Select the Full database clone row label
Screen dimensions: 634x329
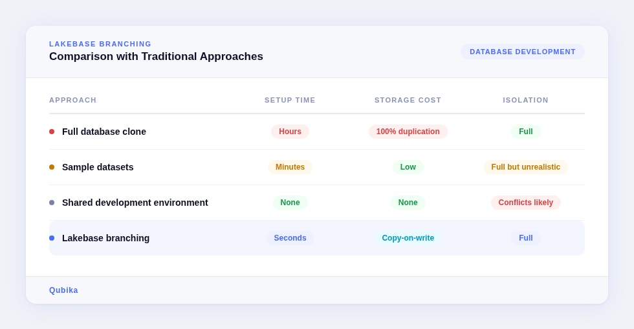pyautogui.click(x=104, y=132)
